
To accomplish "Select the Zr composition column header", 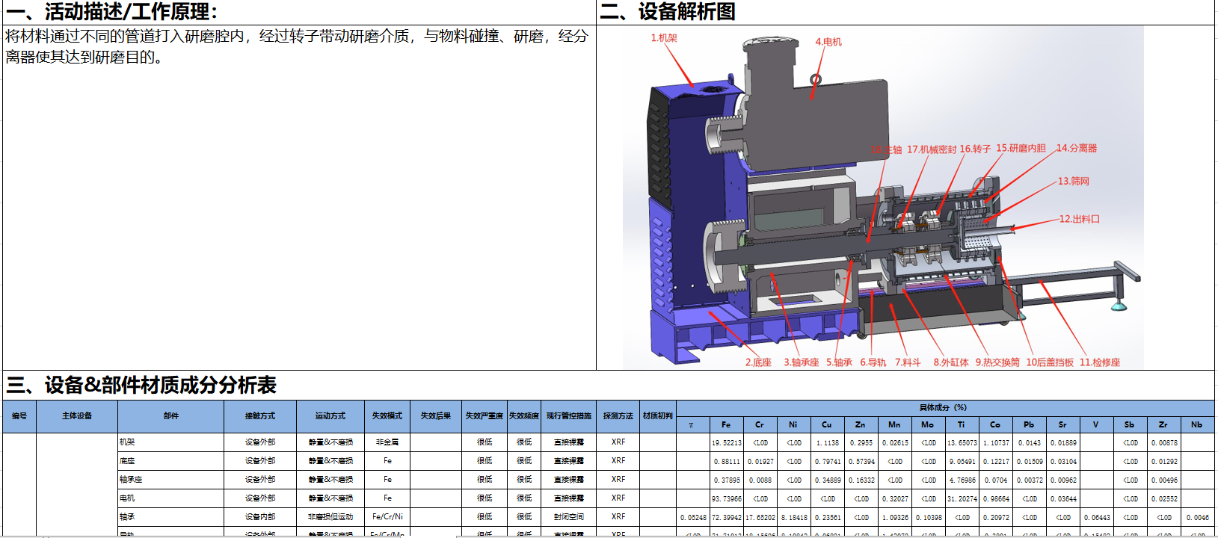I will coord(1163,424).
